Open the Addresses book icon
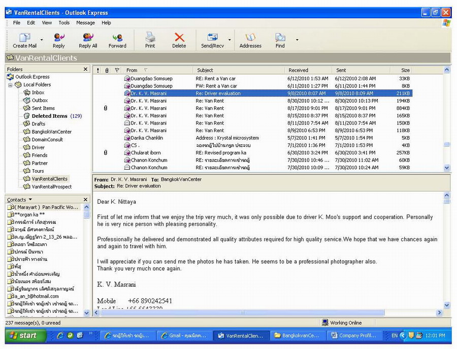The image size is (457, 349). (x=250, y=40)
